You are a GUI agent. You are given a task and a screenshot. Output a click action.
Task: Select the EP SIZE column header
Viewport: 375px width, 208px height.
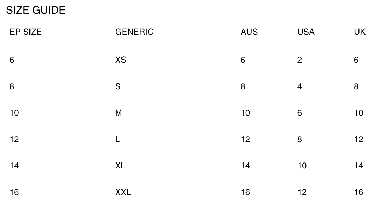pos(26,32)
